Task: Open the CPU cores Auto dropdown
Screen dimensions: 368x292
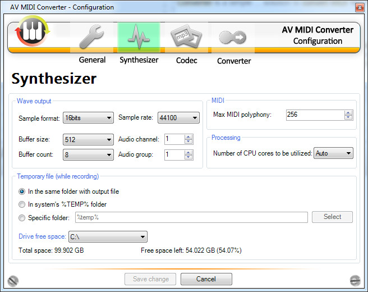Action: tap(333, 153)
